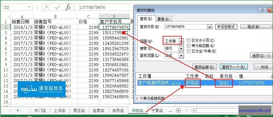Image resolution: width=273 pixels, height=117 pixels.
Task: Click the sheet tab next arrow
Action: point(18,110)
